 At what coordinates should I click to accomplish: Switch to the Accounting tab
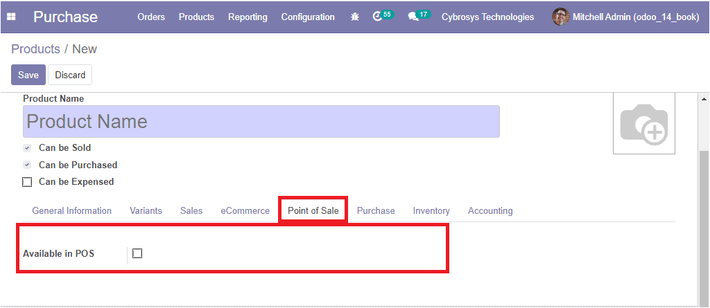click(x=490, y=211)
